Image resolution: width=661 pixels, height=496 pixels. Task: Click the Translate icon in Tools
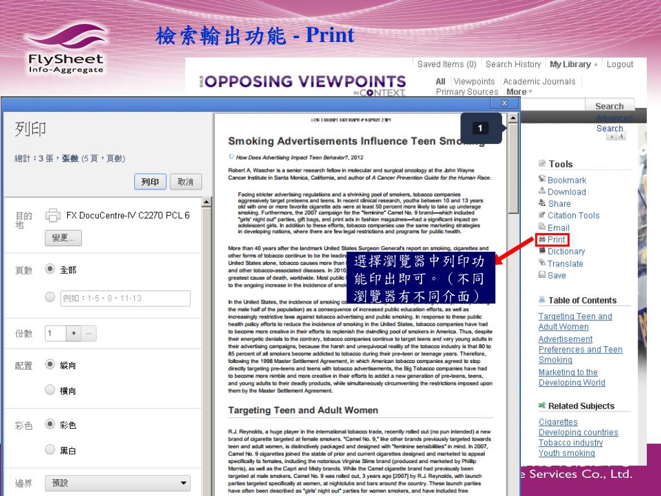[542, 263]
